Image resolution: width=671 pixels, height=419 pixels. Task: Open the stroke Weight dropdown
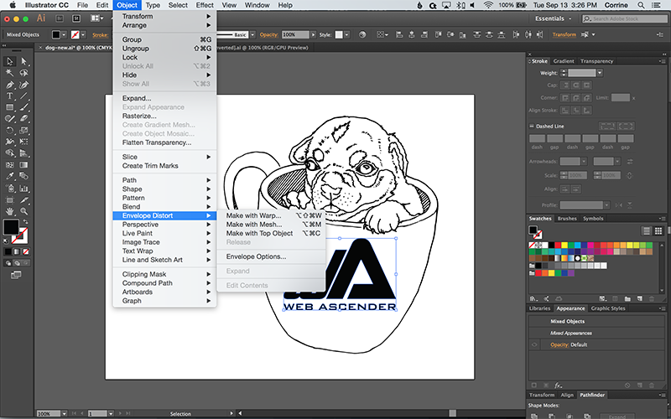(600, 73)
